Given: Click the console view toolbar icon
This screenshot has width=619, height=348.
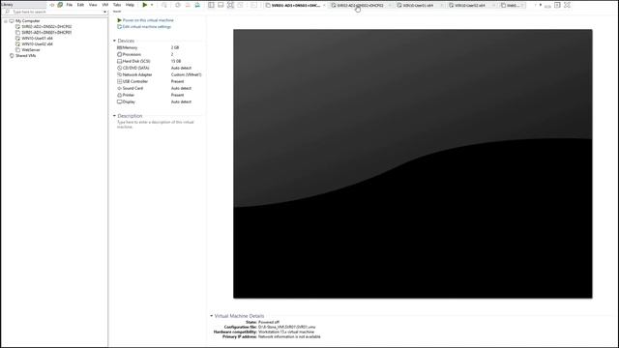Looking at the screenshot, I should tap(253, 5).
